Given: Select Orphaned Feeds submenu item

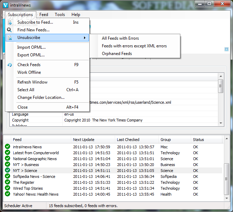Looking at the screenshot, I should point(135,54).
